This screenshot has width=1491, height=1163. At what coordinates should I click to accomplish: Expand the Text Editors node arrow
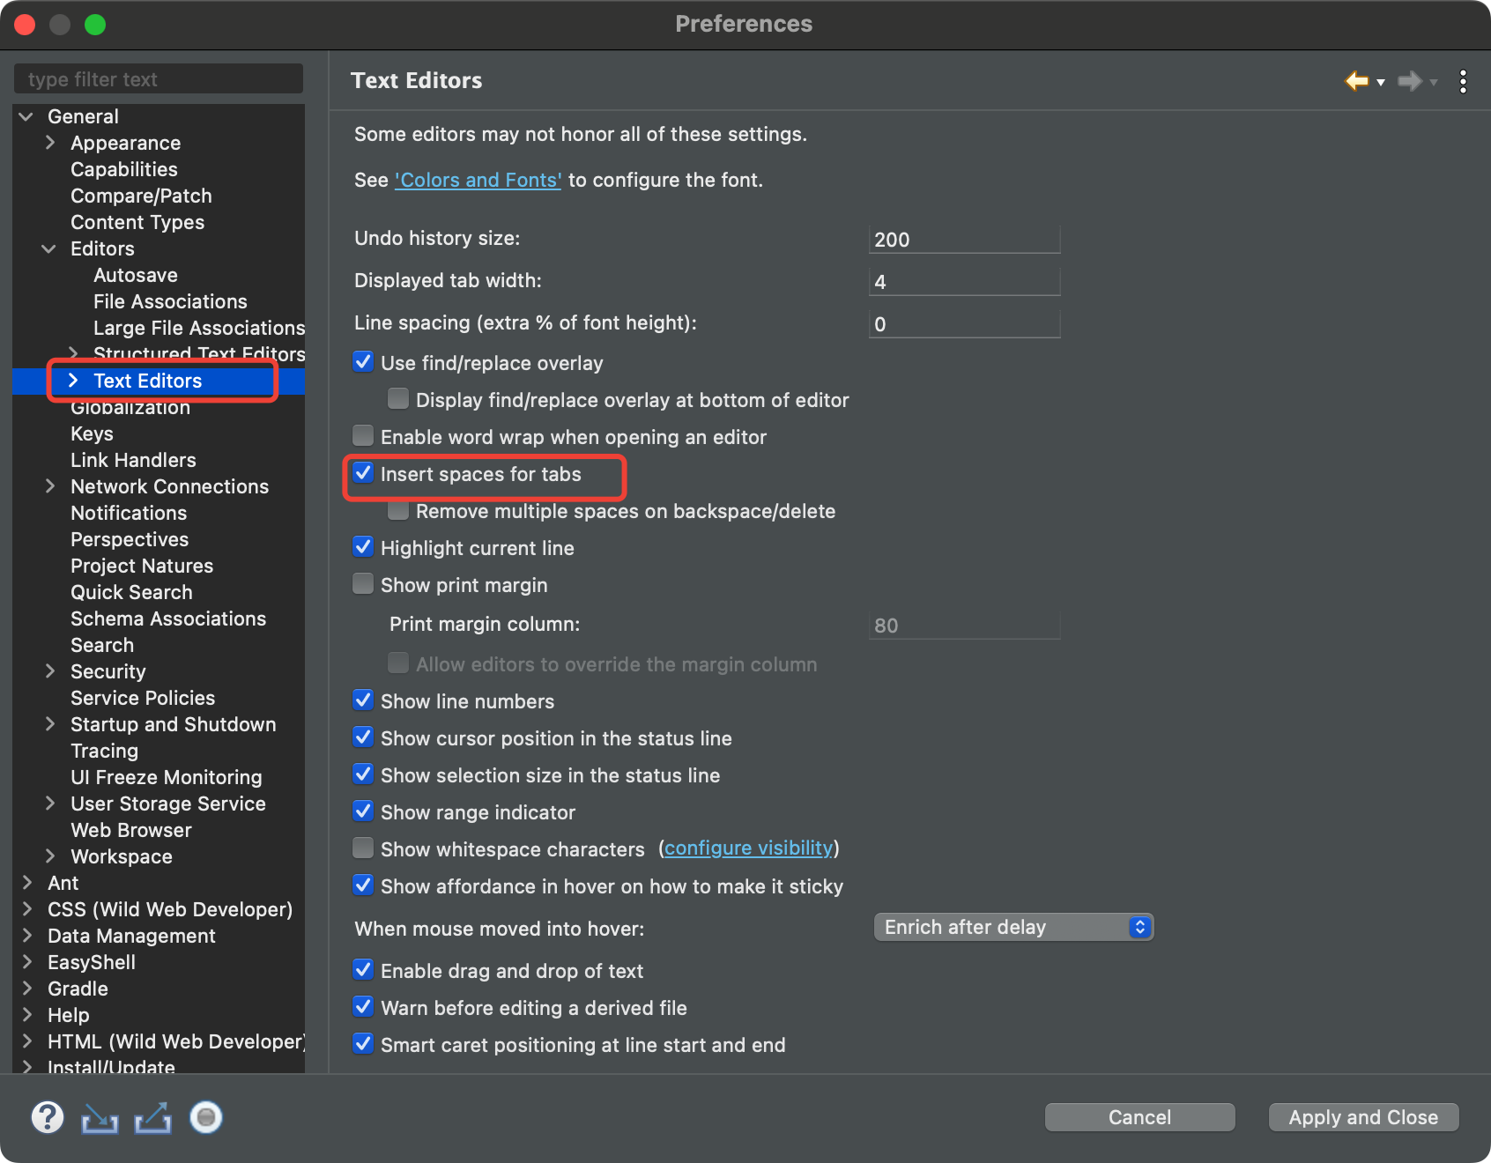(x=73, y=381)
